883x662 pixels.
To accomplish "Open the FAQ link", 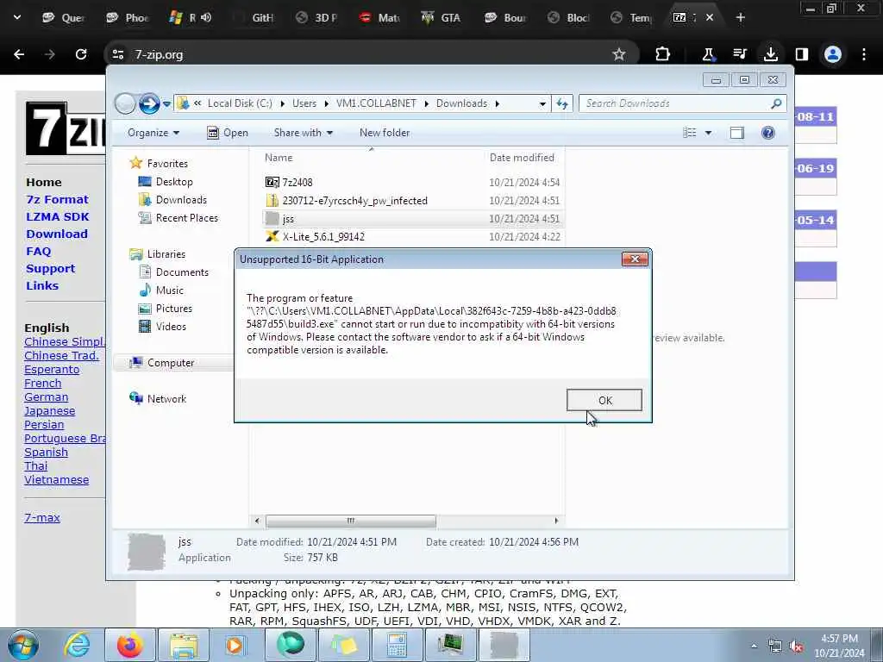I will [38, 251].
